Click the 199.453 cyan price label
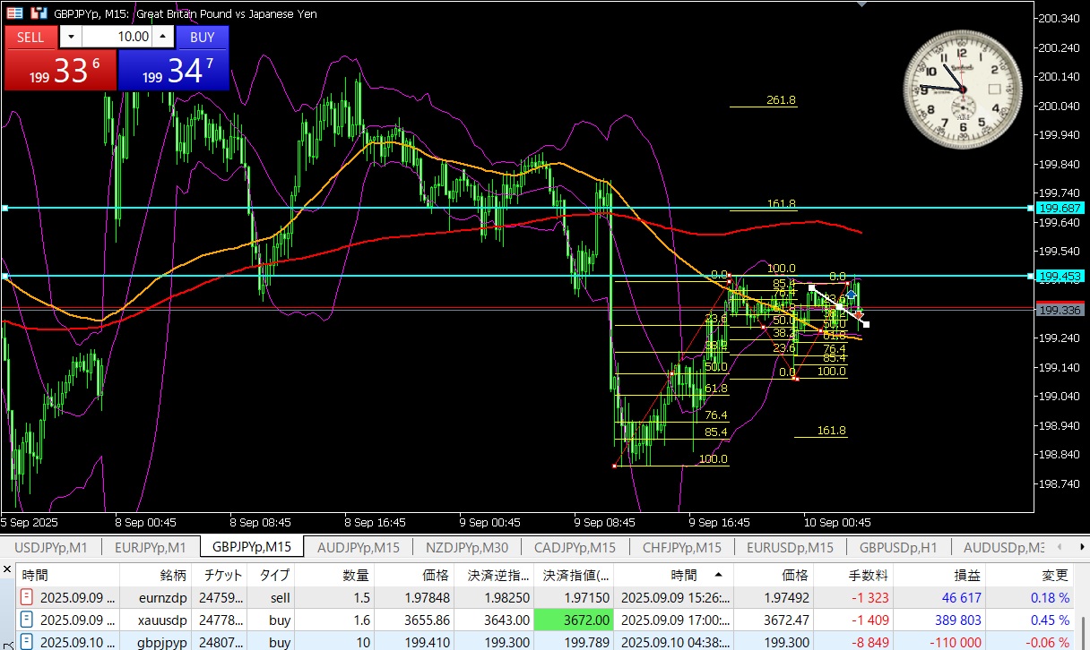1090x650 pixels. (x=1060, y=276)
